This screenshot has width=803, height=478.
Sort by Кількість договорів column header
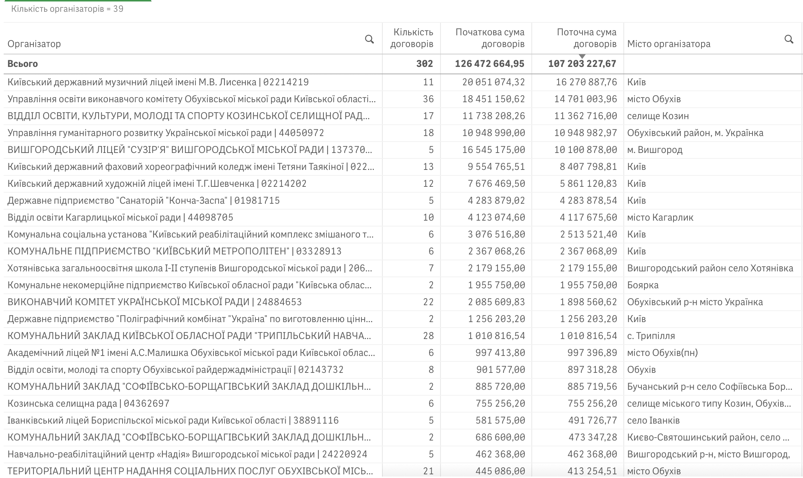pyautogui.click(x=412, y=38)
